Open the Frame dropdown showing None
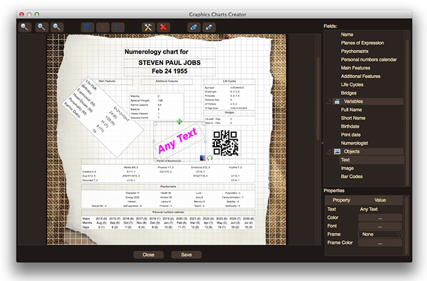The height and width of the screenshot is (281, 427). pos(380,234)
